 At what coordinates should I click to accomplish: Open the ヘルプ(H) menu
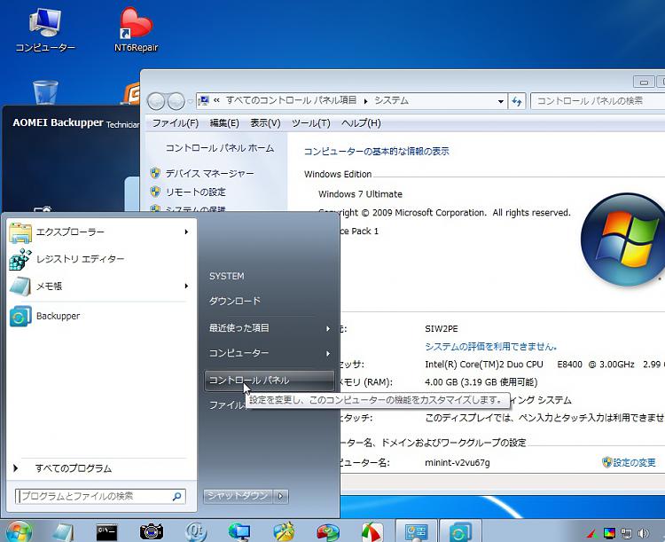(x=361, y=123)
